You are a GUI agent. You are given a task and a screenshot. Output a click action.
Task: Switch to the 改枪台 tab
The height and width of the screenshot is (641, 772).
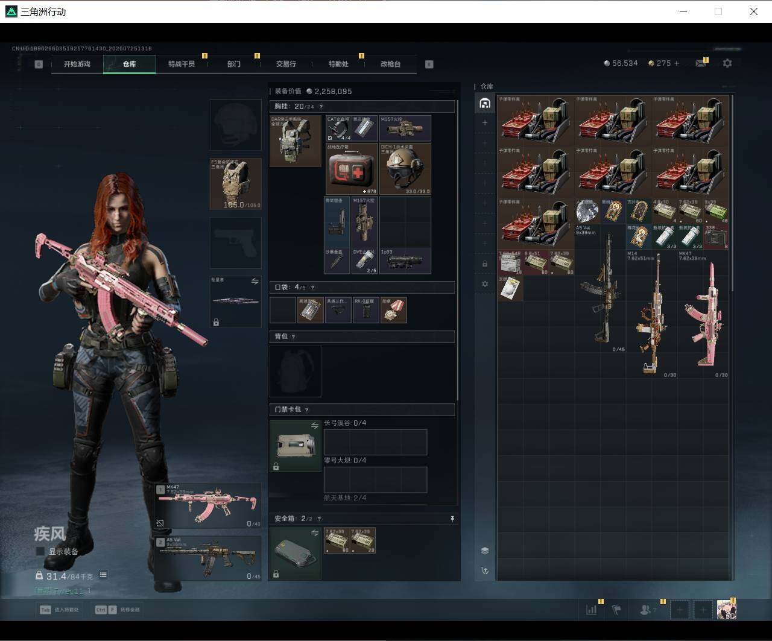coord(390,64)
